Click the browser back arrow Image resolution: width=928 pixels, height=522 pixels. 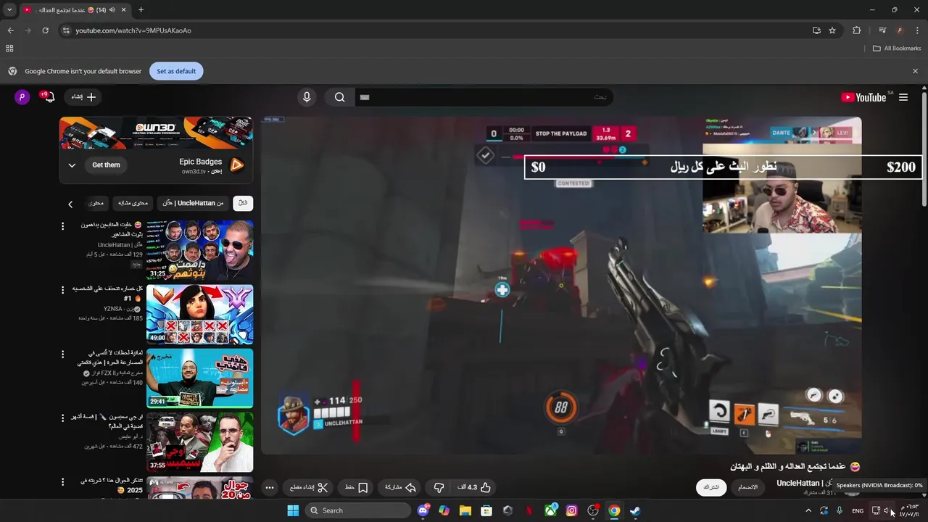click(x=10, y=30)
